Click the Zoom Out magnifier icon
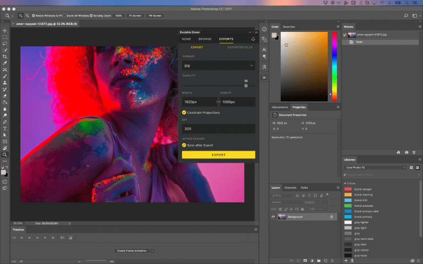Screen dimensions: 423x264 pyautogui.click(x=28, y=16)
